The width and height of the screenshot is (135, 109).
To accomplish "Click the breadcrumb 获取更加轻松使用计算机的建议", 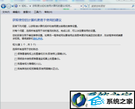I will [x=52, y=6].
